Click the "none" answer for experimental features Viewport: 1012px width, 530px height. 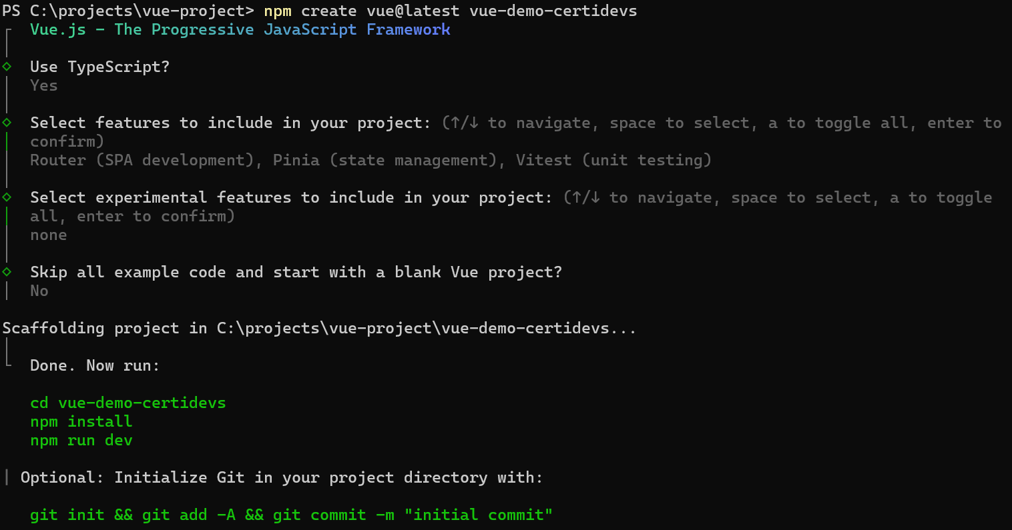pos(49,235)
